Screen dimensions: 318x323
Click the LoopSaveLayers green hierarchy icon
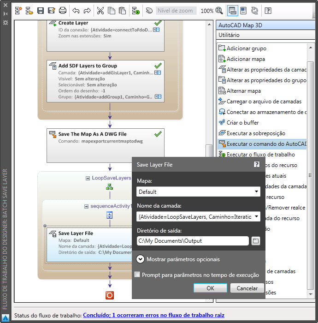(109, 187)
